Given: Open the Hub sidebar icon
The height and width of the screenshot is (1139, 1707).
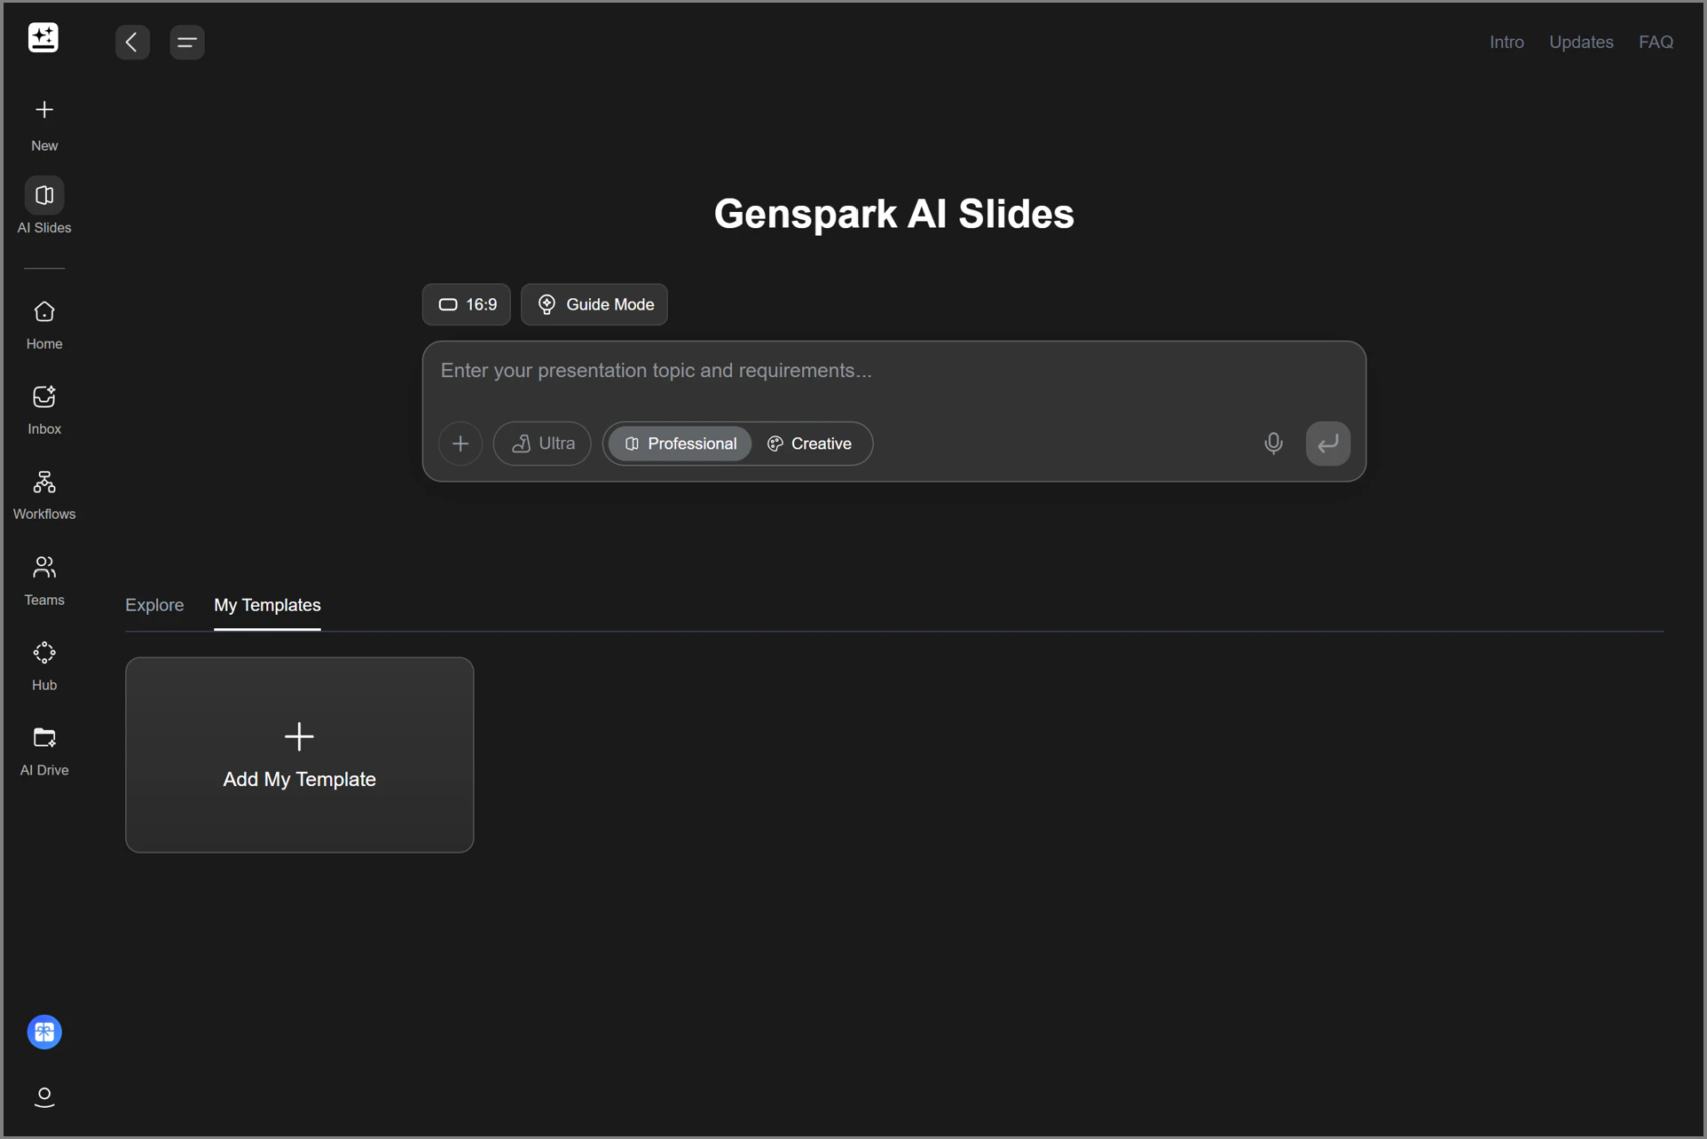Looking at the screenshot, I should click(x=44, y=665).
